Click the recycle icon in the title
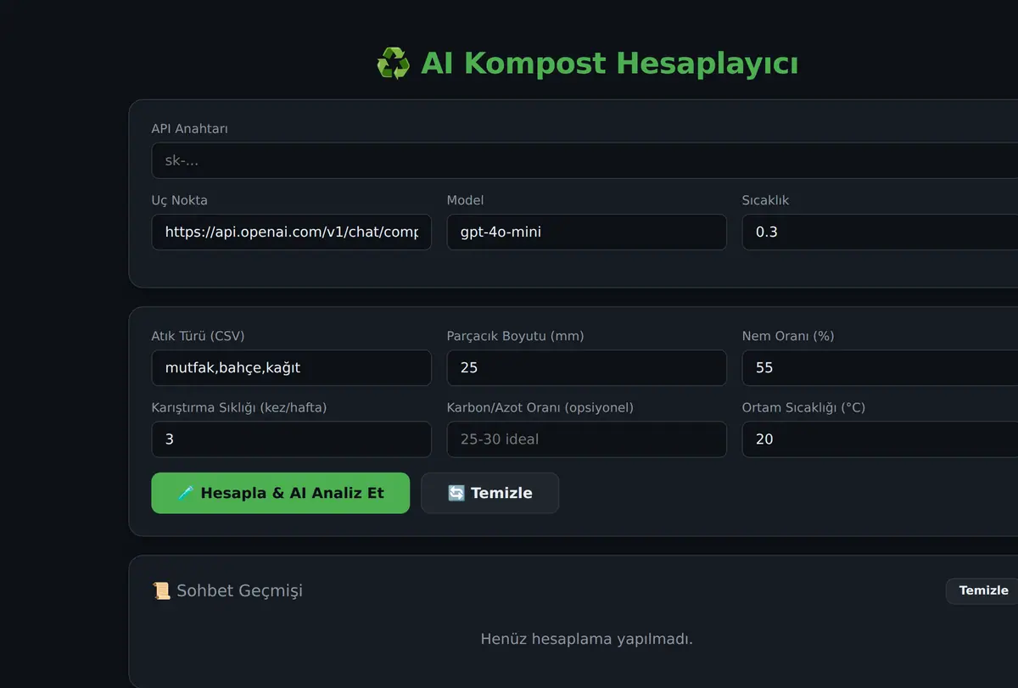 [393, 64]
